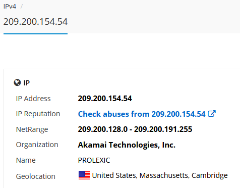Click the breadcrumb slash separator after IPv4
Image resolution: width=240 pixels, height=188 pixels.
22,7
